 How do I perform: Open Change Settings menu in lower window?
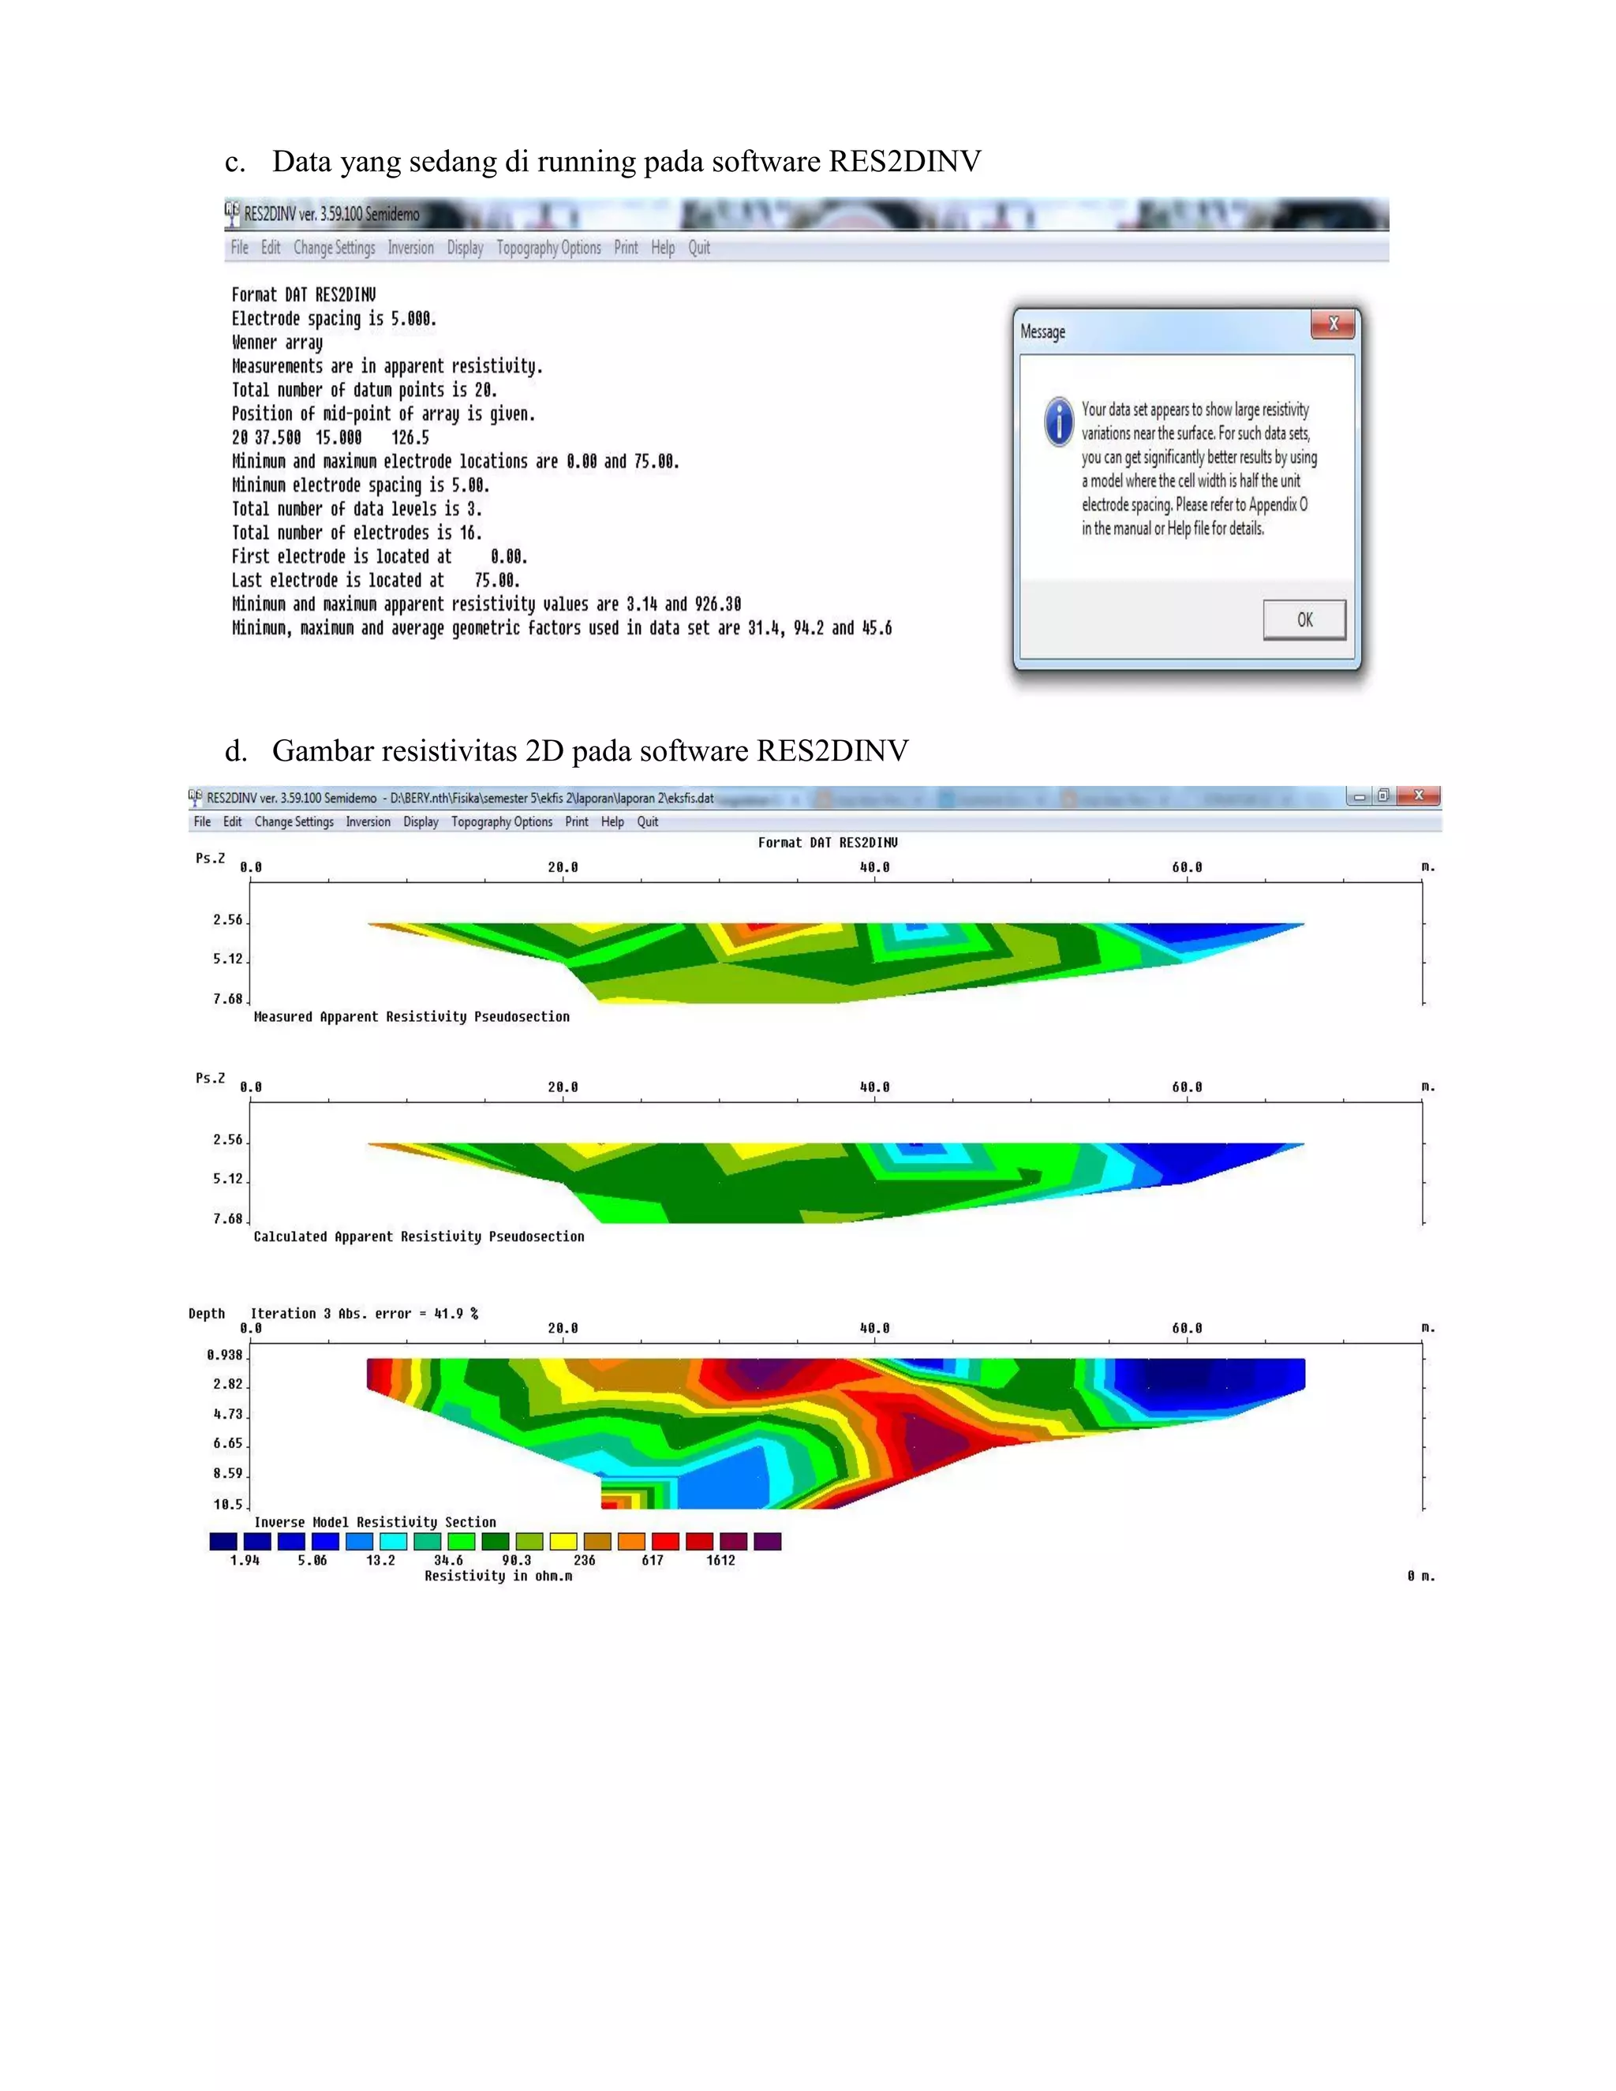tap(294, 821)
